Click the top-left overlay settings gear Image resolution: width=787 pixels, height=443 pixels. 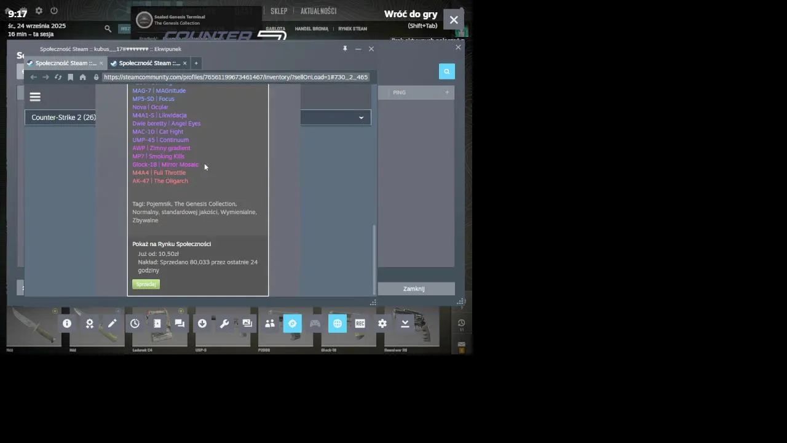[39, 10]
